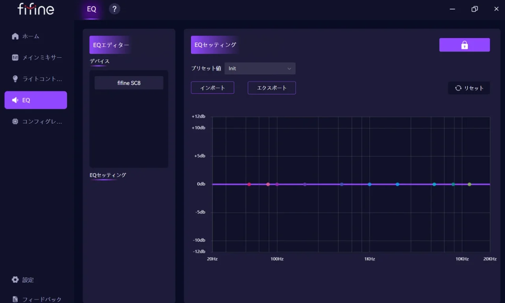Image resolution: width=505 pixels, height=303 pixels.
Task: Click the EQ speaker icon
Action: 15,100
